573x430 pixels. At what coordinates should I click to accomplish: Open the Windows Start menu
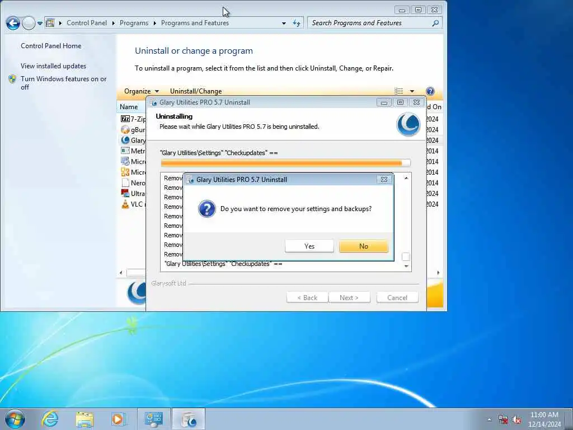click(x=15, y=419)
